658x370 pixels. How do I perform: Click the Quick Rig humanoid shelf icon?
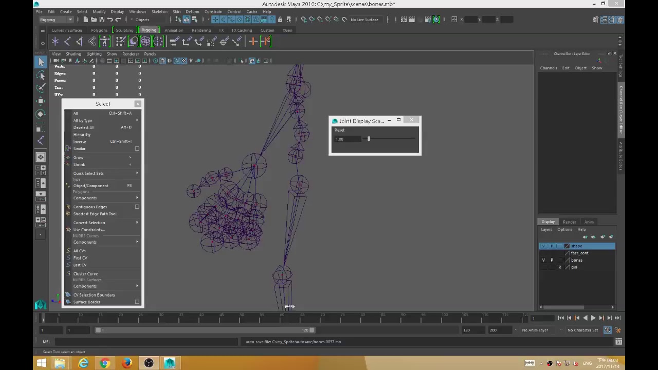105,42
